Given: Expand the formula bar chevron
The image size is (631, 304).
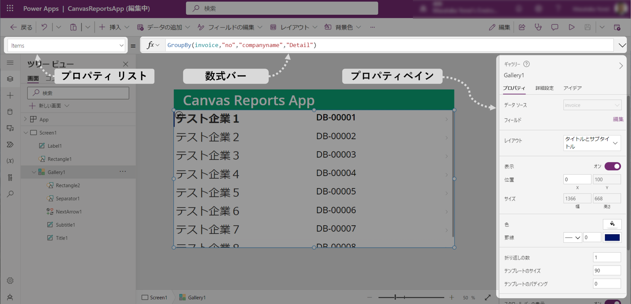Looking at the screenshot, I should click(x=622, y=45).
